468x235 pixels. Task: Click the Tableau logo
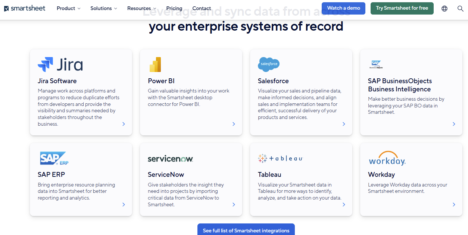280,158
